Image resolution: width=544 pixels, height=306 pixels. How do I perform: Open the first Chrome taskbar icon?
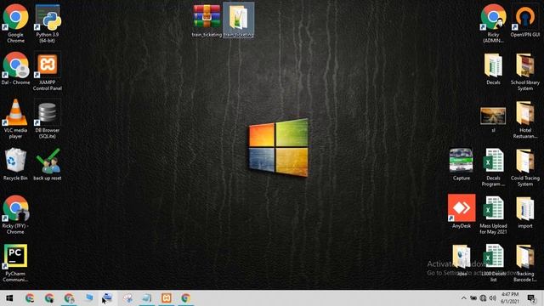(x=30, y=298)
